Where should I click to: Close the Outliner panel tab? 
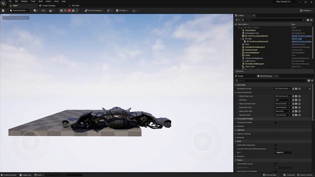coord(254,15)
